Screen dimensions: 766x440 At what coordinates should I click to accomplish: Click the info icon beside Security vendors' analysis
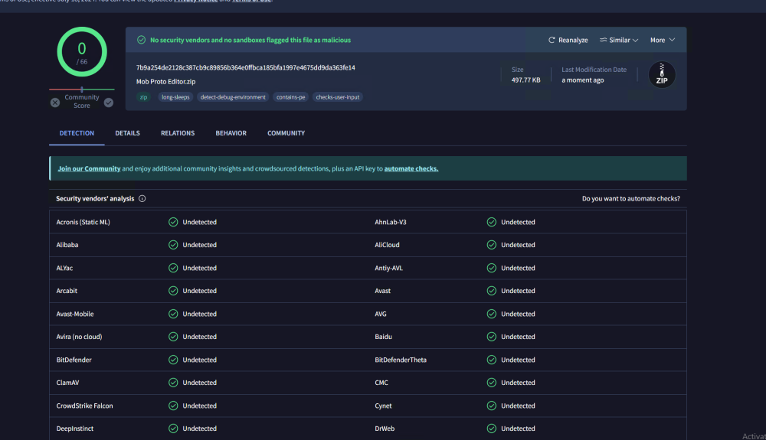click(x=142, y=198)
